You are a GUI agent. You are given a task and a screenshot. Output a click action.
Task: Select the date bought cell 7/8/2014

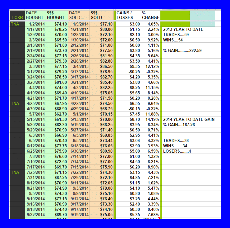point(35,156)
